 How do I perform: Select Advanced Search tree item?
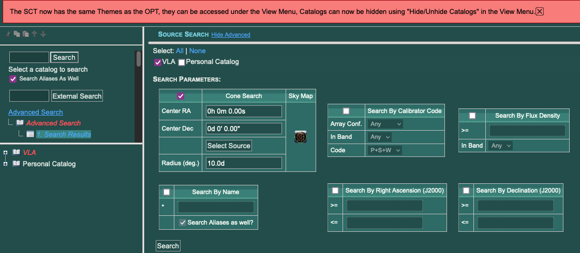53,123
